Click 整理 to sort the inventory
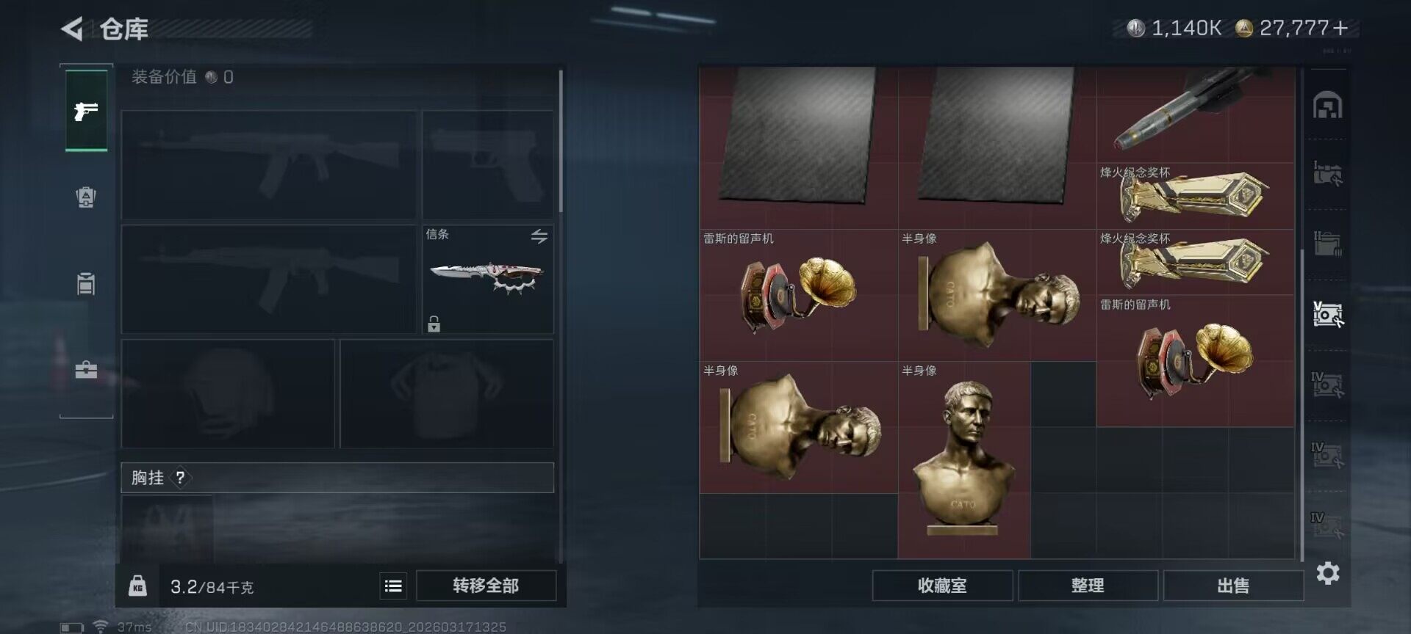The image size is (1411, 634). (1088, 586)
